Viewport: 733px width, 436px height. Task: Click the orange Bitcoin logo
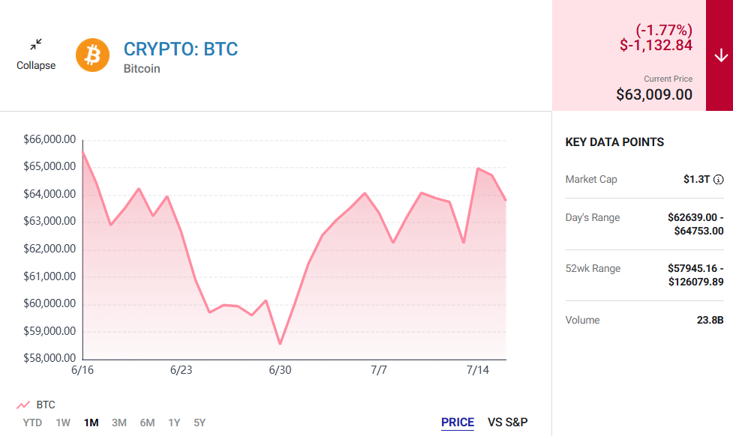click(92, 55)
